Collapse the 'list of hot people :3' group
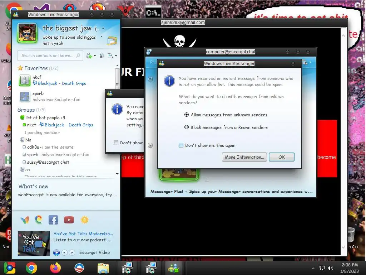The image size is (366, 275). click(45, 117)
